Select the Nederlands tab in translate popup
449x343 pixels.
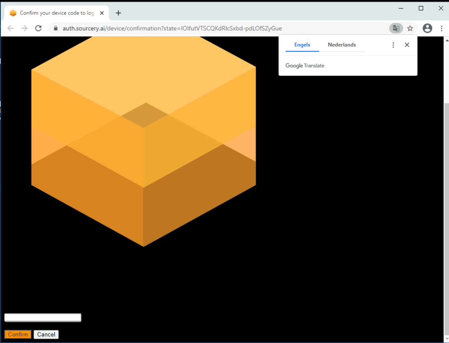[342, 45]
